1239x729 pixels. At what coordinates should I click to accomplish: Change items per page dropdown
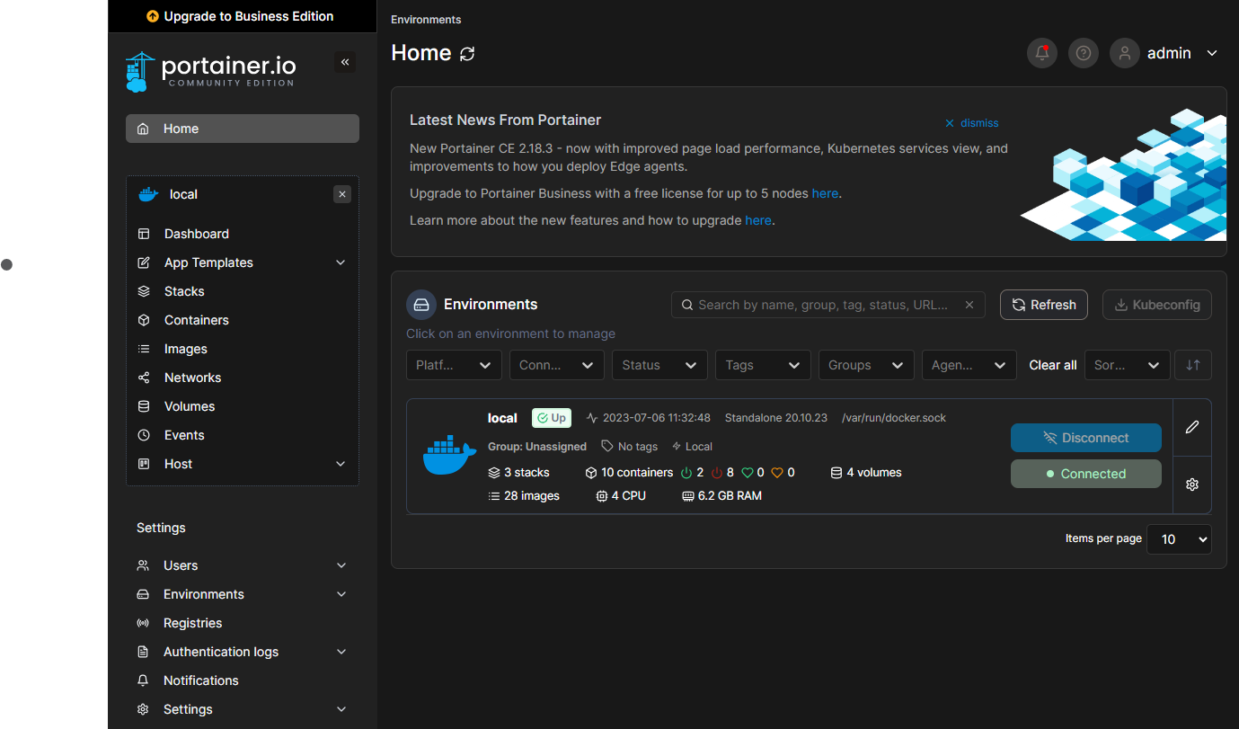[1179, 539]
